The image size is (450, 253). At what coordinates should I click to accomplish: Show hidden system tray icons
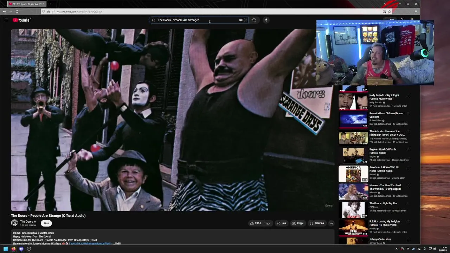397,249
